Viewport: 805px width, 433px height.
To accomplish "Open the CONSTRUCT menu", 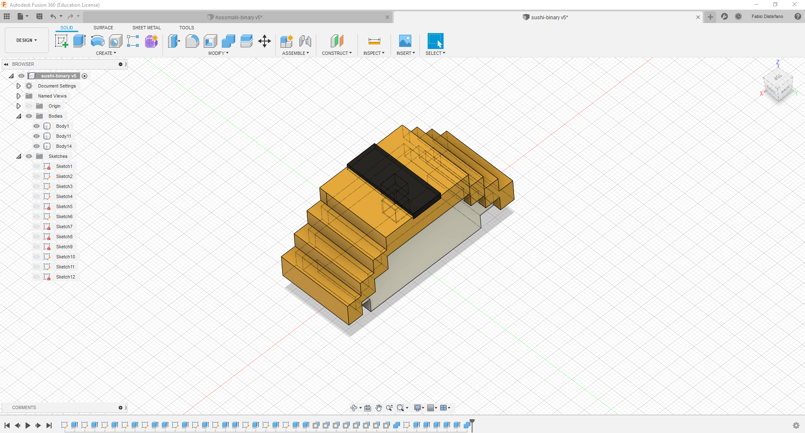I will [337, 53].
